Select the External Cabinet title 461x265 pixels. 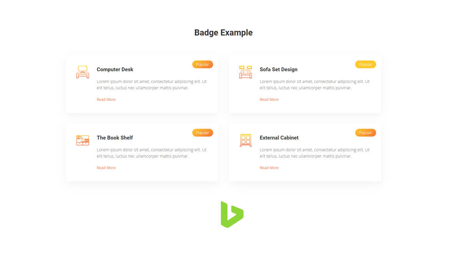click(279, 138)
